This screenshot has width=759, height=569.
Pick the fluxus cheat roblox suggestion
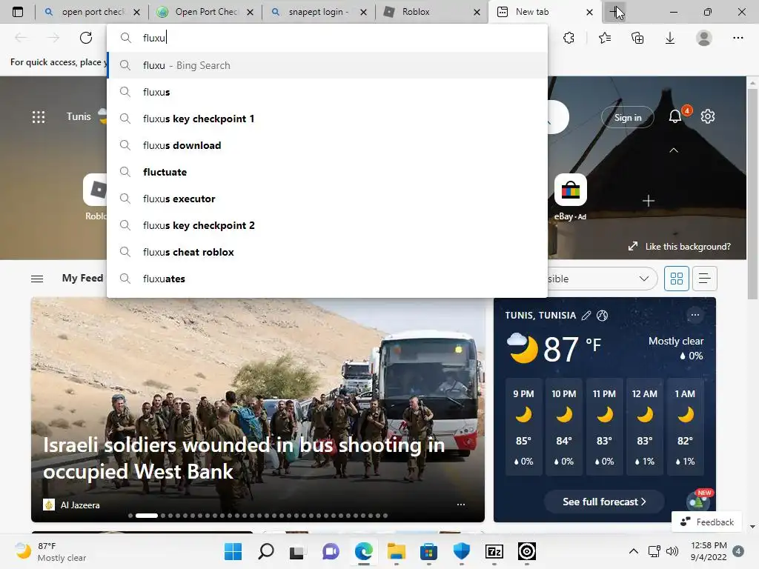tap(327, 252)
